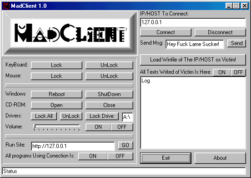This screenshot has height=178, width=251.
Task: Click the CD-ROM: label
Action: (16, 105)
